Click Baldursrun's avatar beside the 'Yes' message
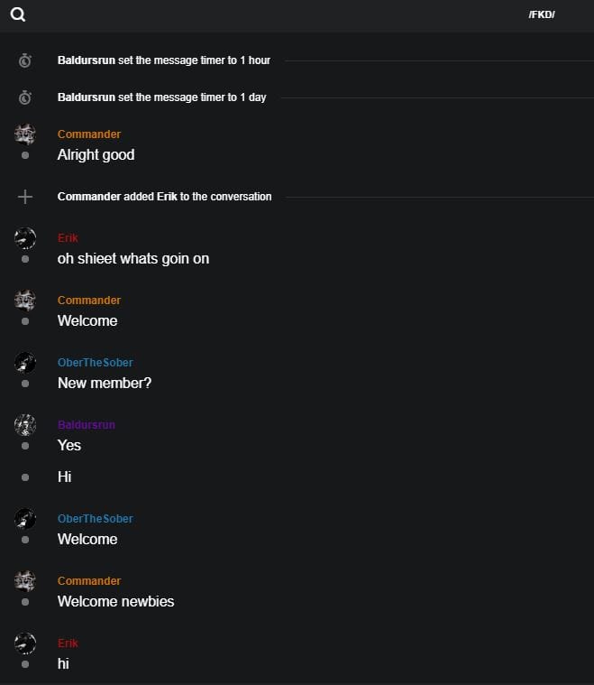Image resolution: width=594 pixels, height=685 pixels. coord(25,425)
